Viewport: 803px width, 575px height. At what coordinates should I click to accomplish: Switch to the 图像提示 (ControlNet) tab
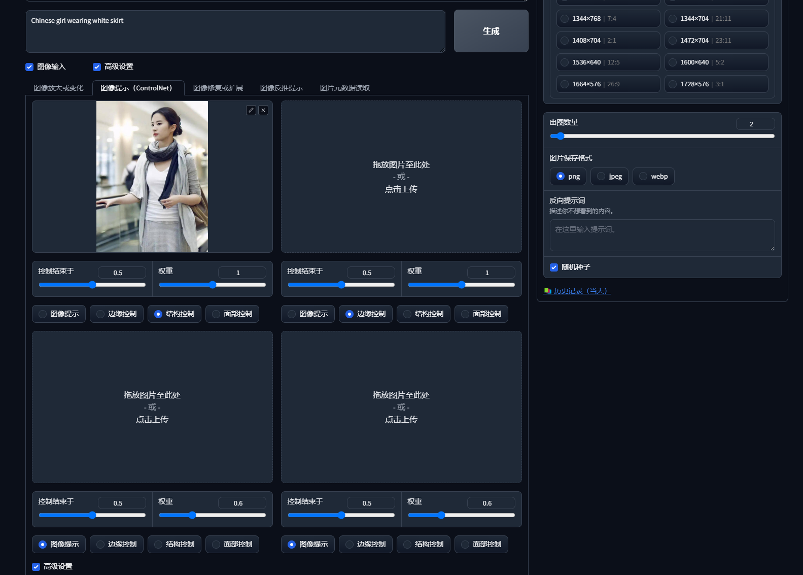(x=138, y=88)
